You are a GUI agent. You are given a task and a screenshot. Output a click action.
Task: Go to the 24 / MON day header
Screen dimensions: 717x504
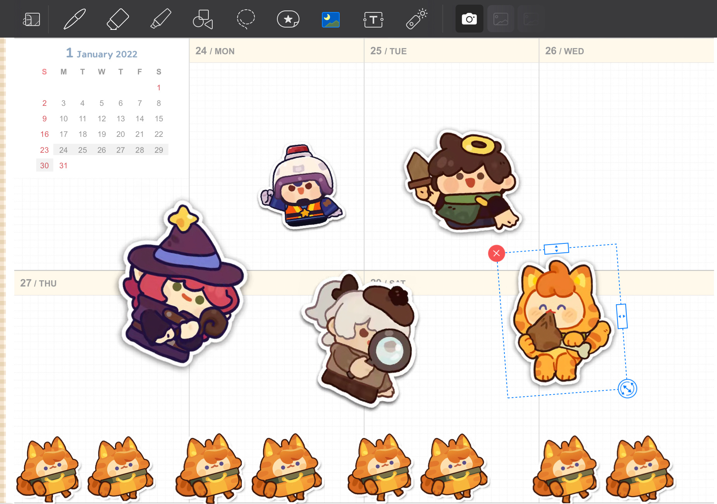(215, 51)
